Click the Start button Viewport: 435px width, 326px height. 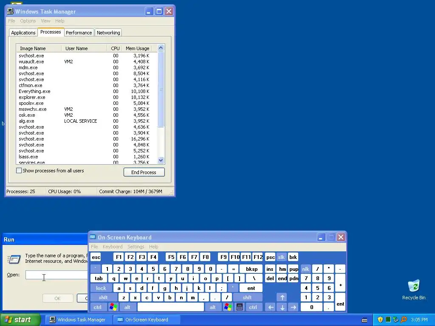[20, 320]
